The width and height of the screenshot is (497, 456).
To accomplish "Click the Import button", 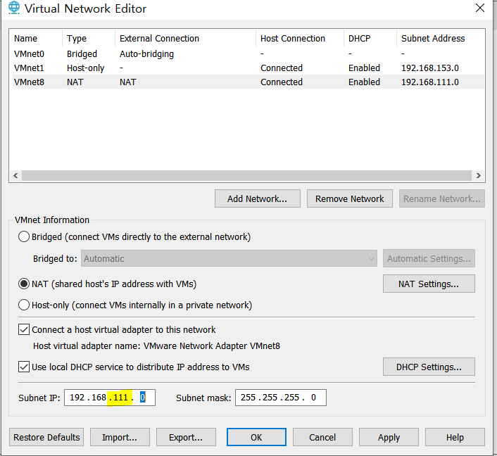I will click(x=120, y=437).
